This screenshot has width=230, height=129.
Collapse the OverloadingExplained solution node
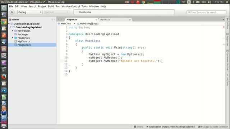click(x=9, y=24)
